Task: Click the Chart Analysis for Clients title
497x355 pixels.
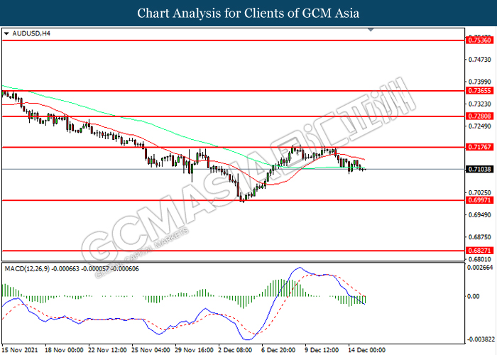Action: click(248, 13)
